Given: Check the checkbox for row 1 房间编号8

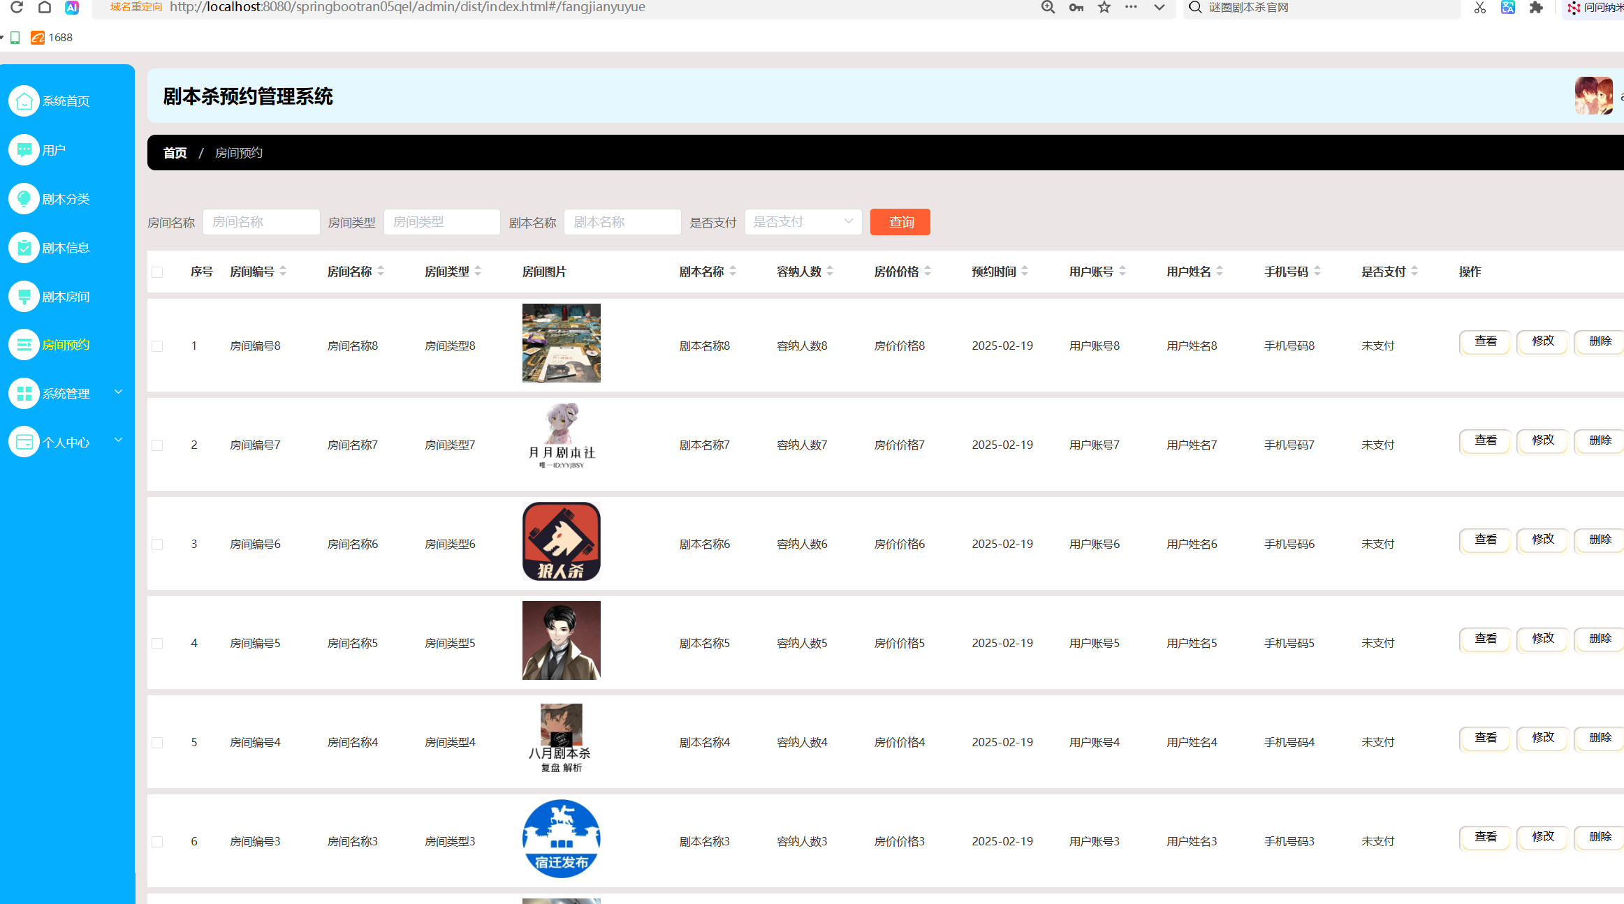Looking at the screenshot, I should (157, 346).
